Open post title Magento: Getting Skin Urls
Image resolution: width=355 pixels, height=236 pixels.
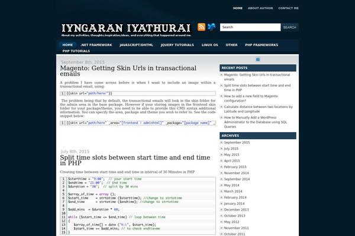click(128, 71)
